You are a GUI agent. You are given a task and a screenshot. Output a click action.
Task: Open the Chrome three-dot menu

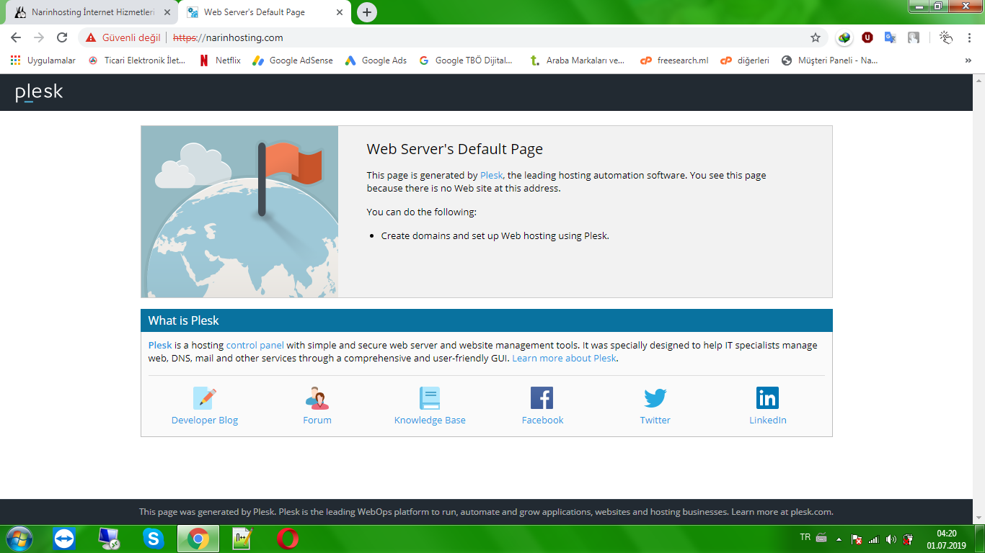coord(969,37)
